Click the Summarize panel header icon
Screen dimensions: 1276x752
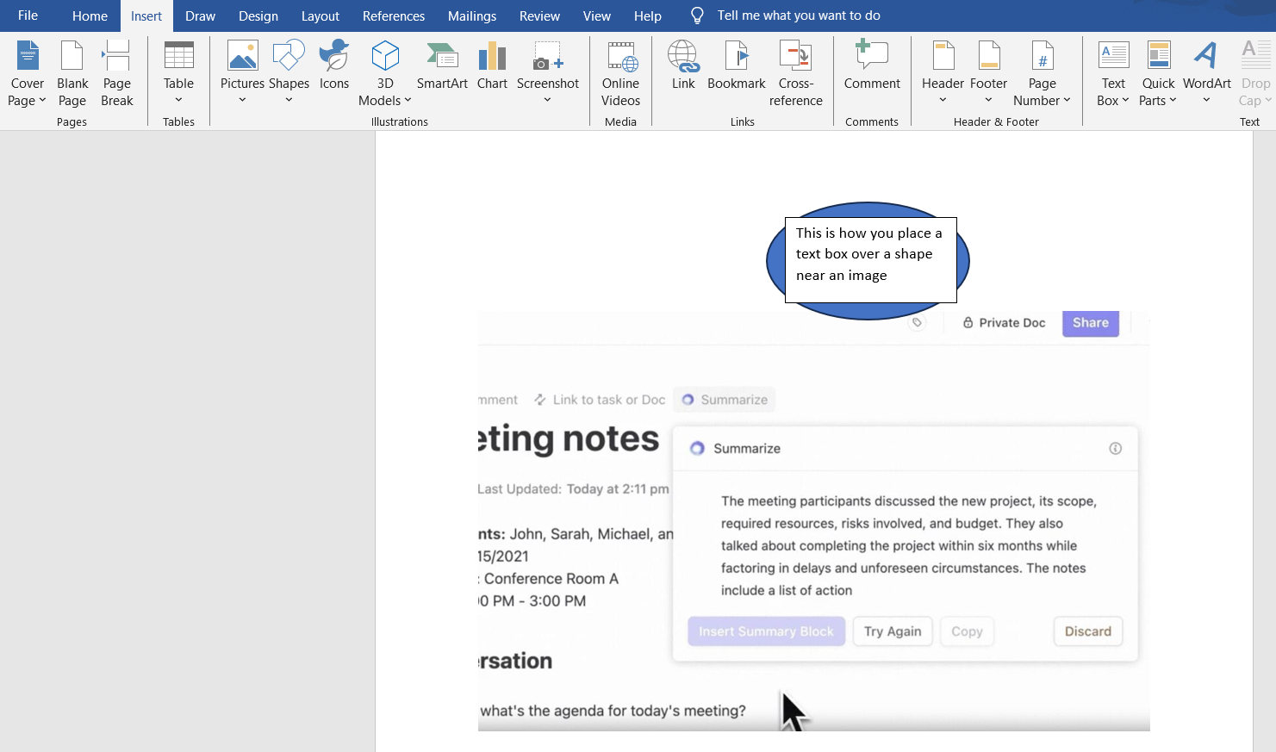tap(697, 448)
